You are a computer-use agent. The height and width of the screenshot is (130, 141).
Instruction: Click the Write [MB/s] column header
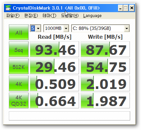105,37
